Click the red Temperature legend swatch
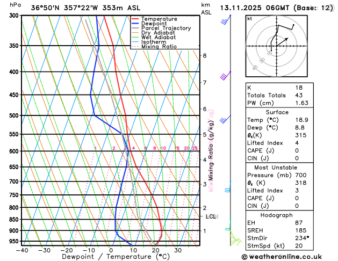 point(135,19)
